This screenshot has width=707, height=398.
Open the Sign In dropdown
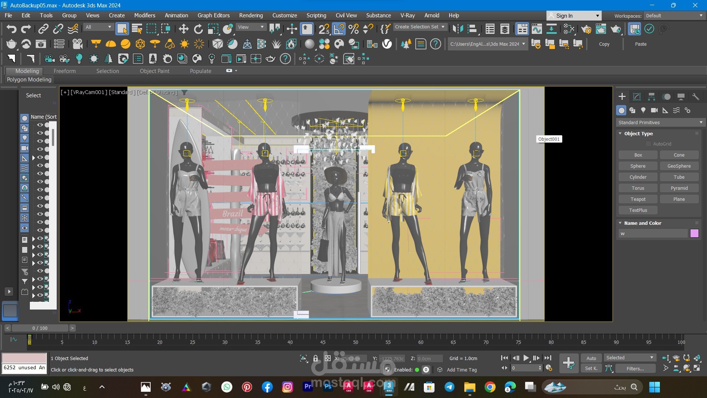(574, 15)
